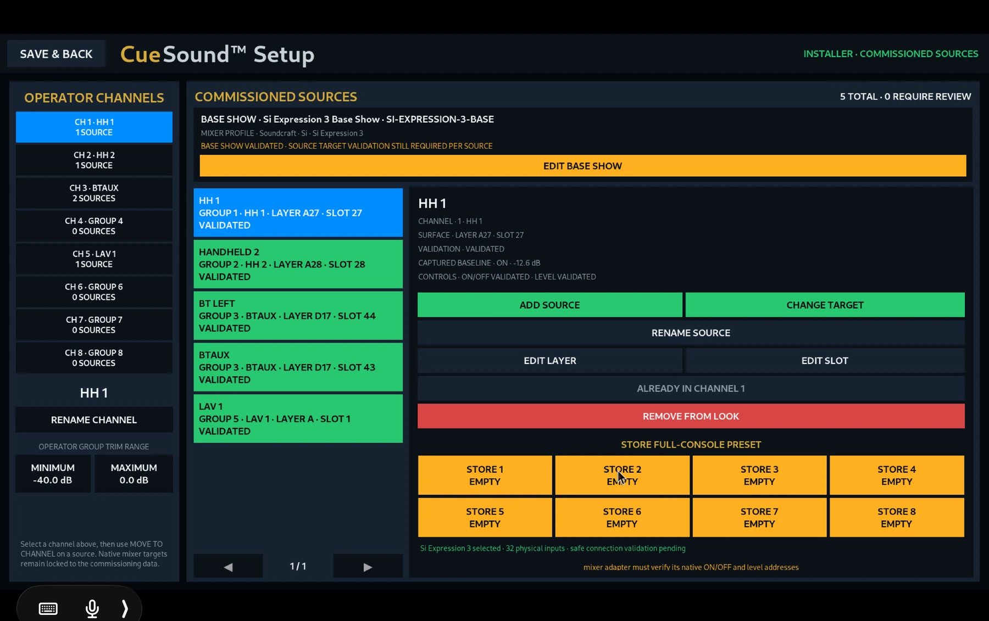Click ALREADY IN CHANNEL 1 button

(691, 388)
